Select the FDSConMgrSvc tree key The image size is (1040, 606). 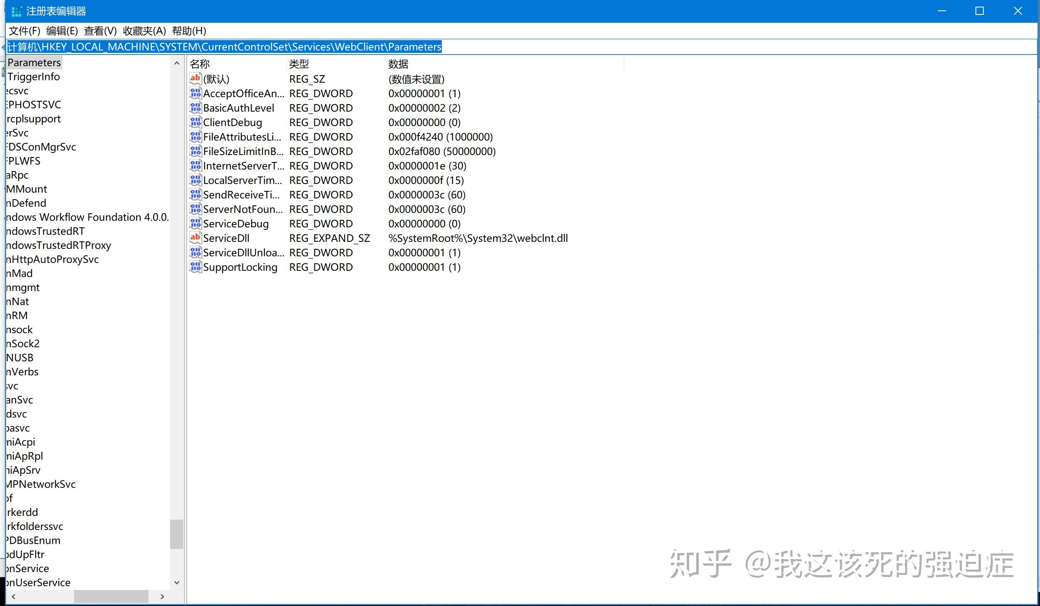[x=41, y=147]
